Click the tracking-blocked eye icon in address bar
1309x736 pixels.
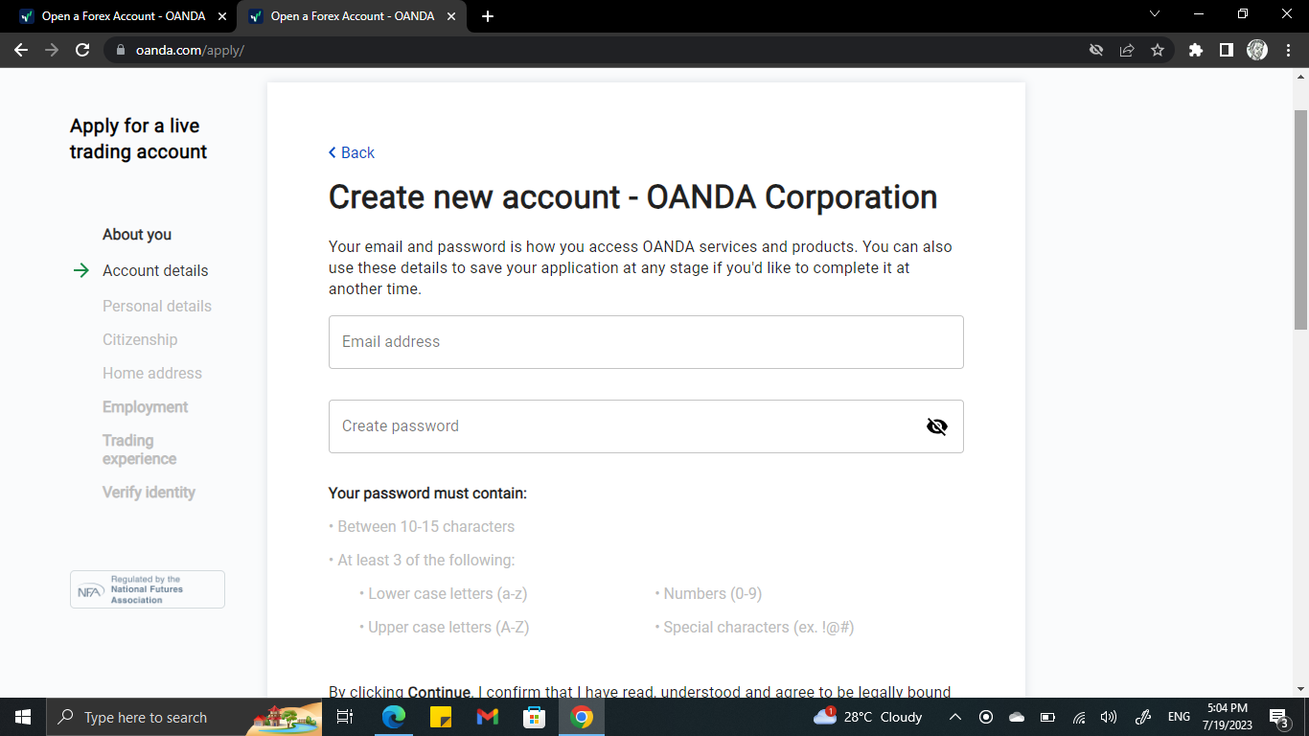click(x=1096, y=50)
